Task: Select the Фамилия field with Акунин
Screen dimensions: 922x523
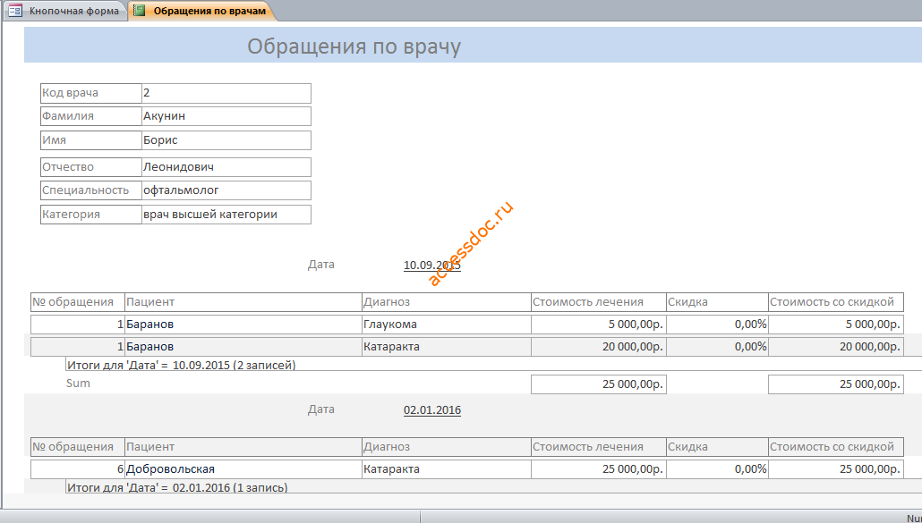Action: pos(226,116)
